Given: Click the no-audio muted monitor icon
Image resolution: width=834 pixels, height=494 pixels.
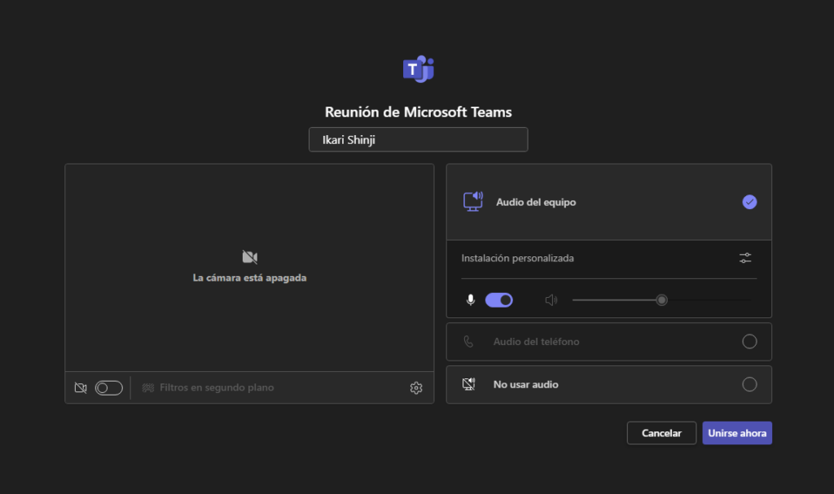Looking at the screenshot, I should pyautogui.click(x=468, y=384).
